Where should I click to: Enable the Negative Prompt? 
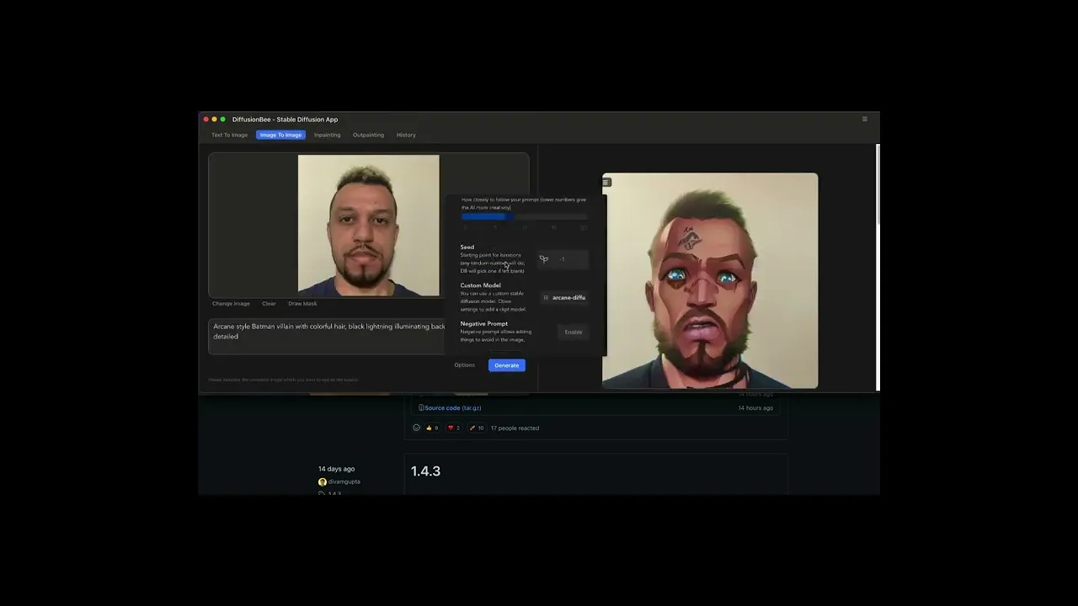click(x=573, y=332)
